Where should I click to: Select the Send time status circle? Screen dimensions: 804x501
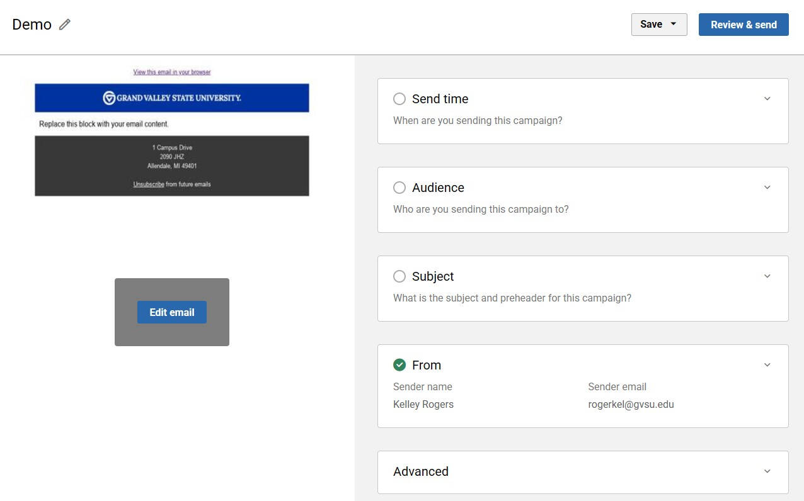[399, 99]
